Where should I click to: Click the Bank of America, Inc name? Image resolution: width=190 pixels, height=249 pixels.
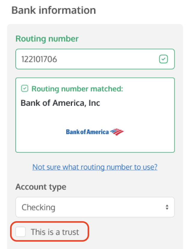[60, 103]
